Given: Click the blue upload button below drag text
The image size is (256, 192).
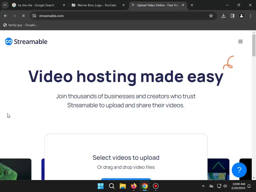Looking at the screenshot, I should 126,179.
